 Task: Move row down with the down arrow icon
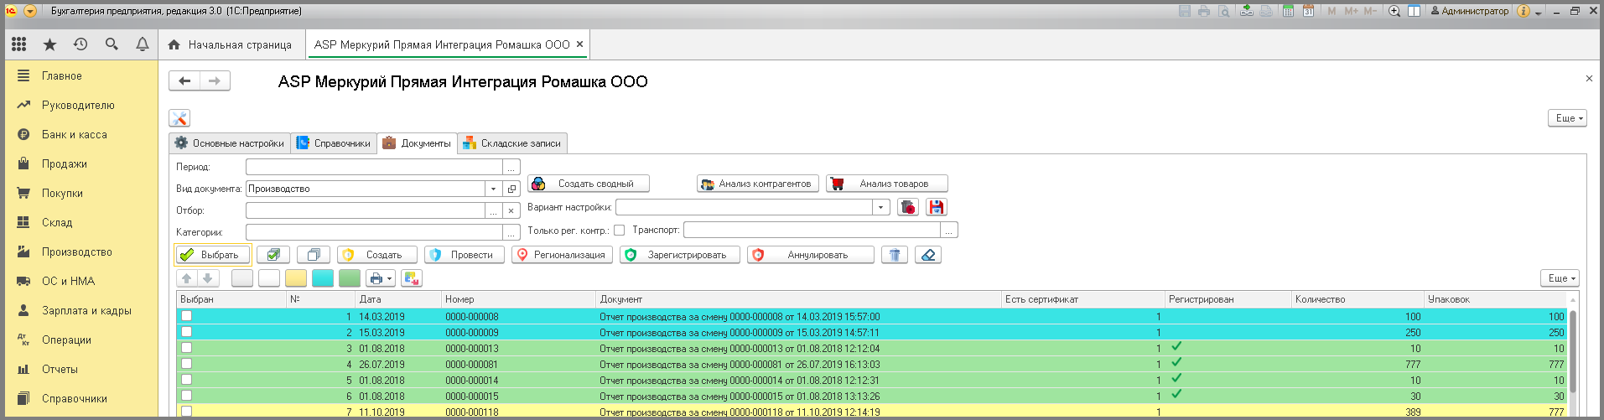tap(208, 278)
